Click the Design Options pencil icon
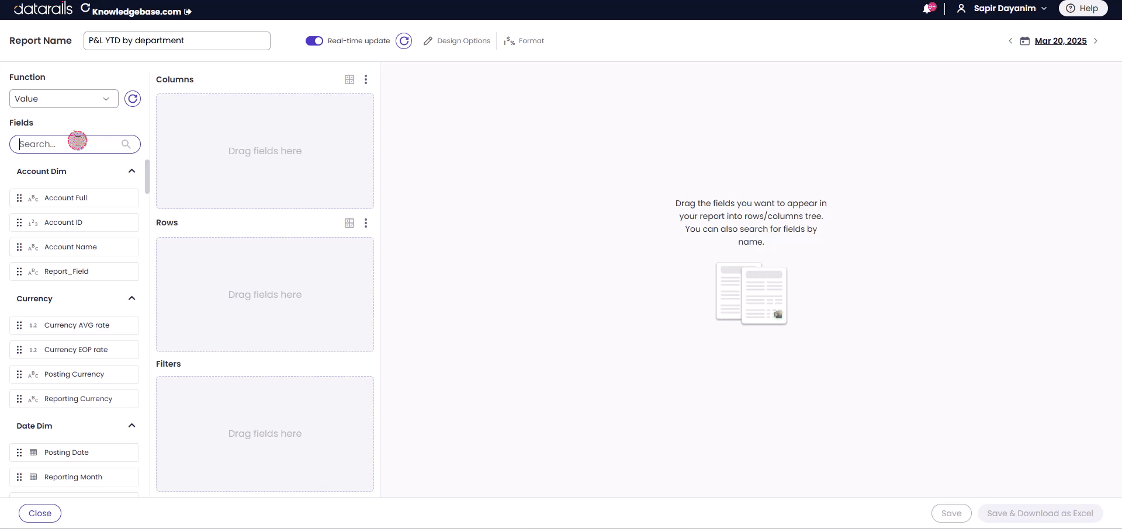The image size is (1122, 529). 428,41
